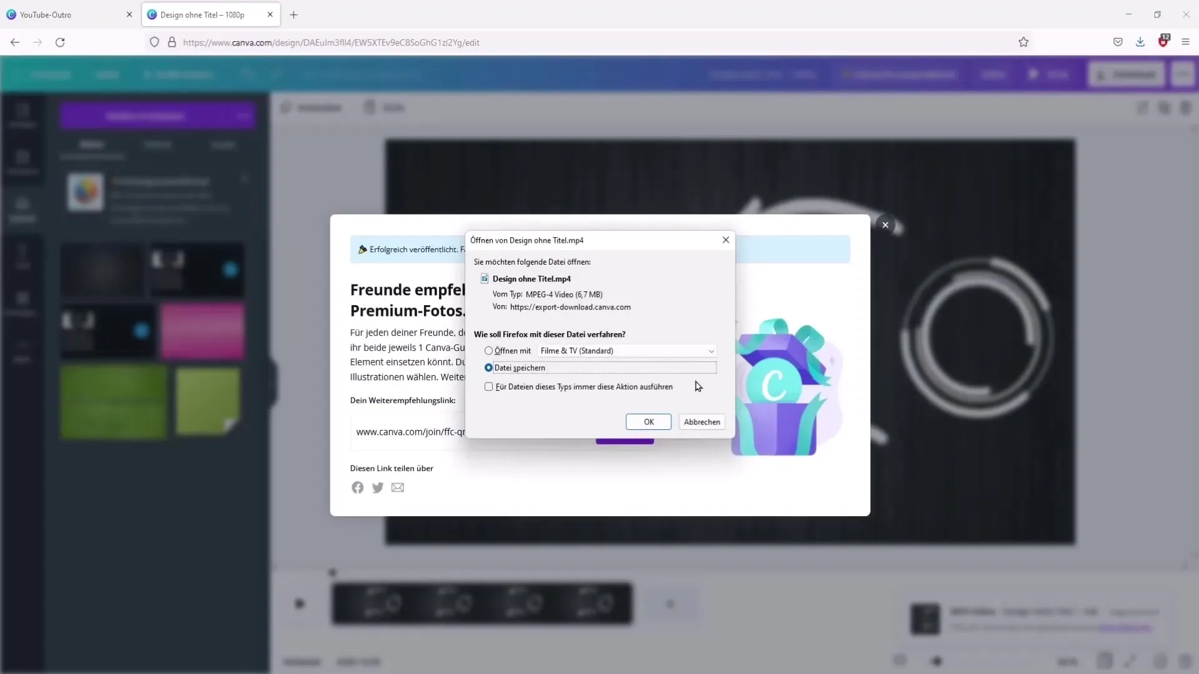Open a new browser tab

point(294,15)
